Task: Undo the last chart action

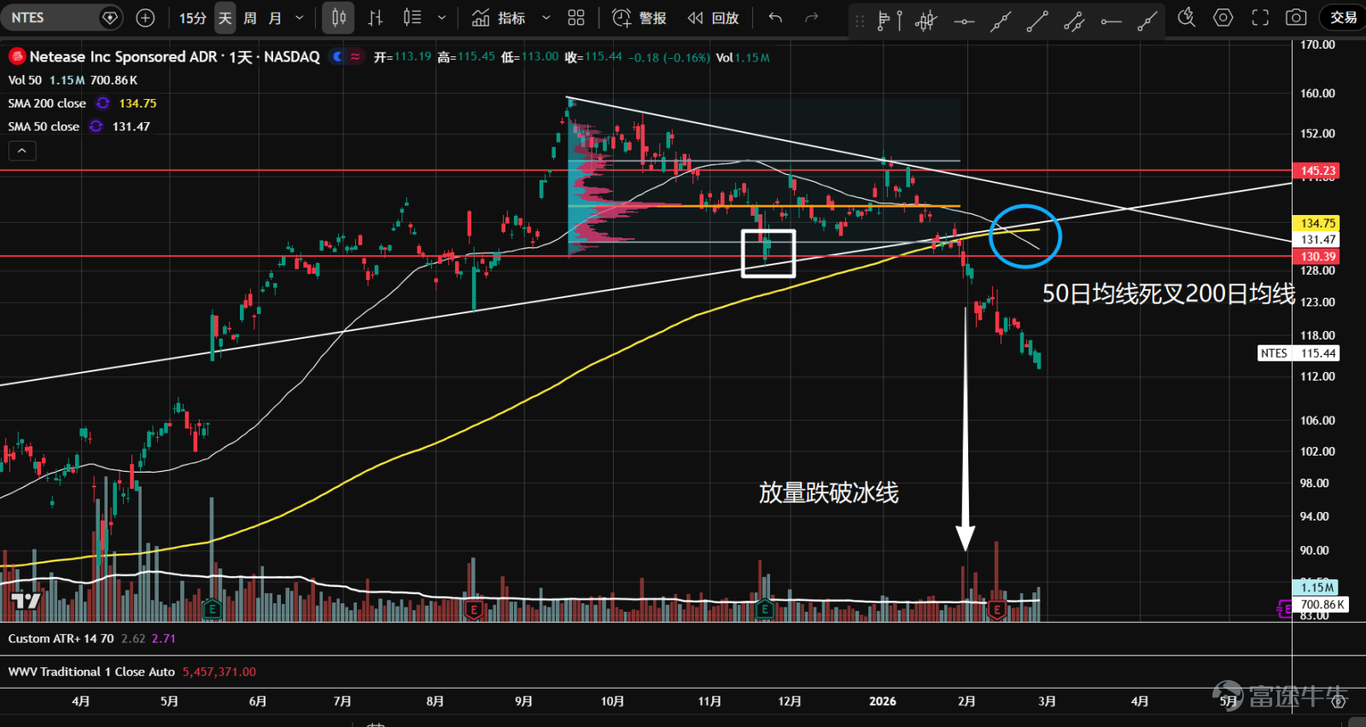Action: (x=775, y=17)
